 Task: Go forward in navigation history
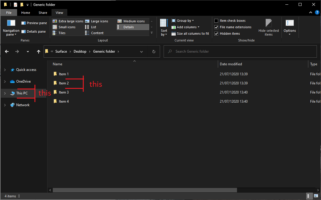tap(17, 51)
